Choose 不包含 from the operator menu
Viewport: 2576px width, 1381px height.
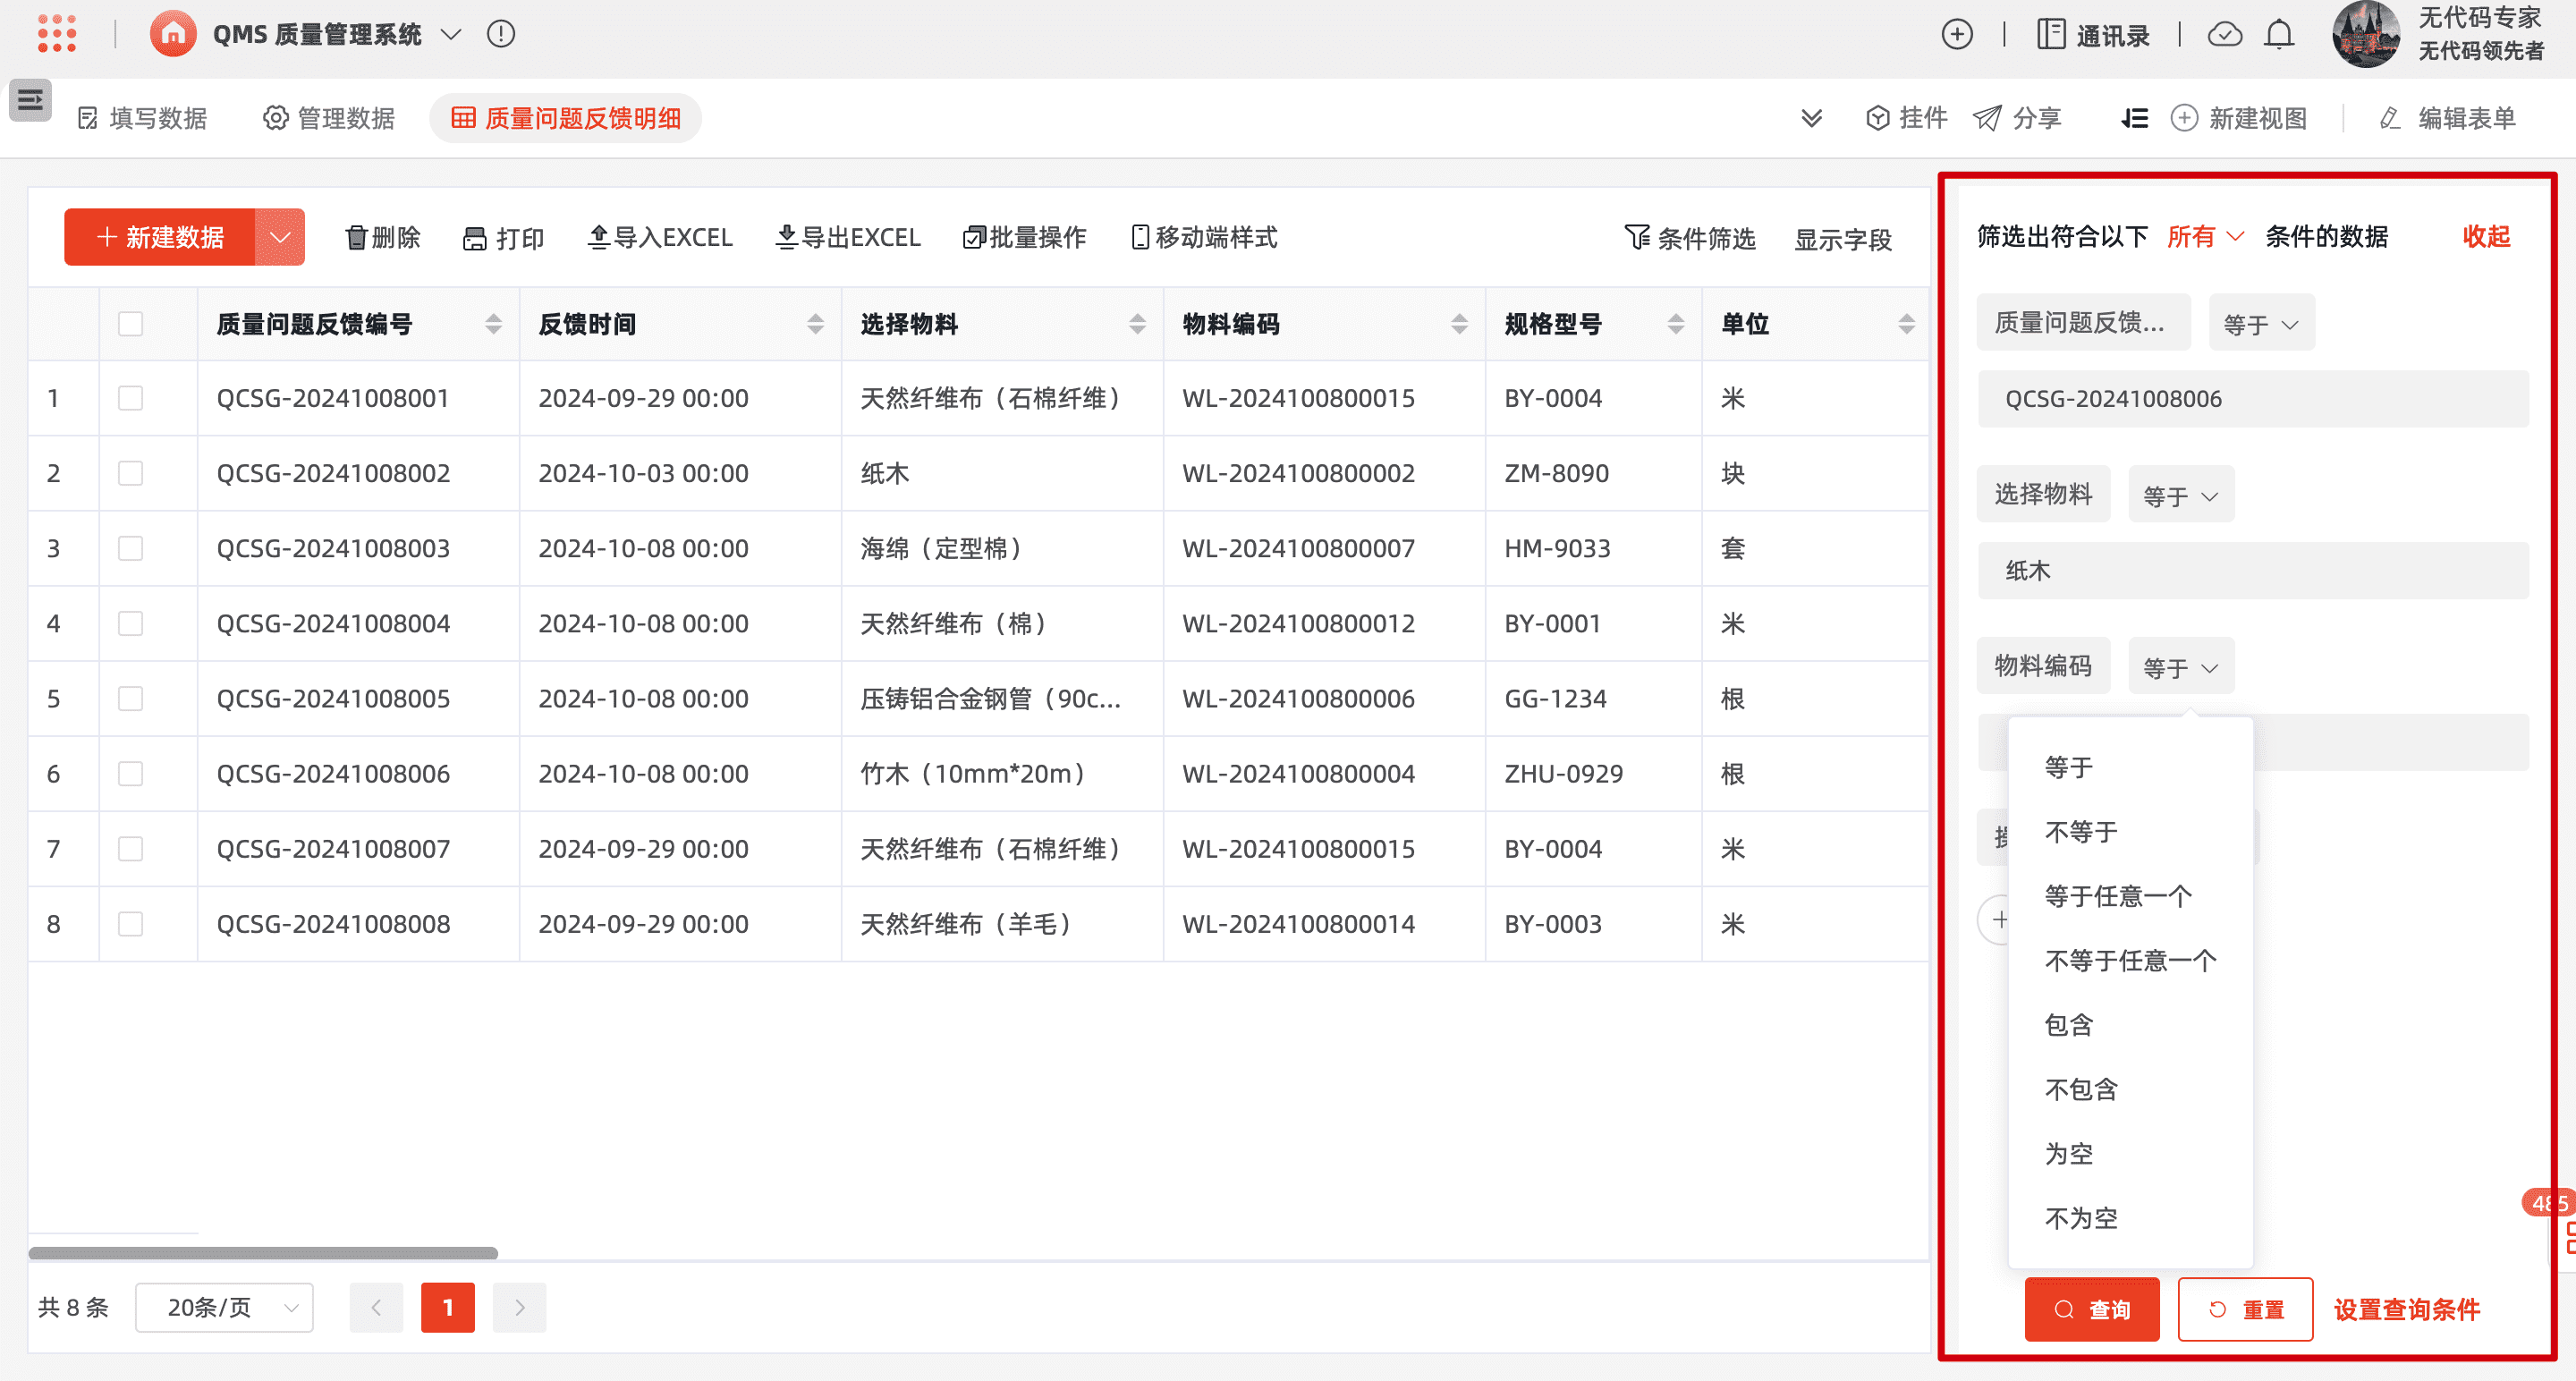[x=2081, y=1089]
